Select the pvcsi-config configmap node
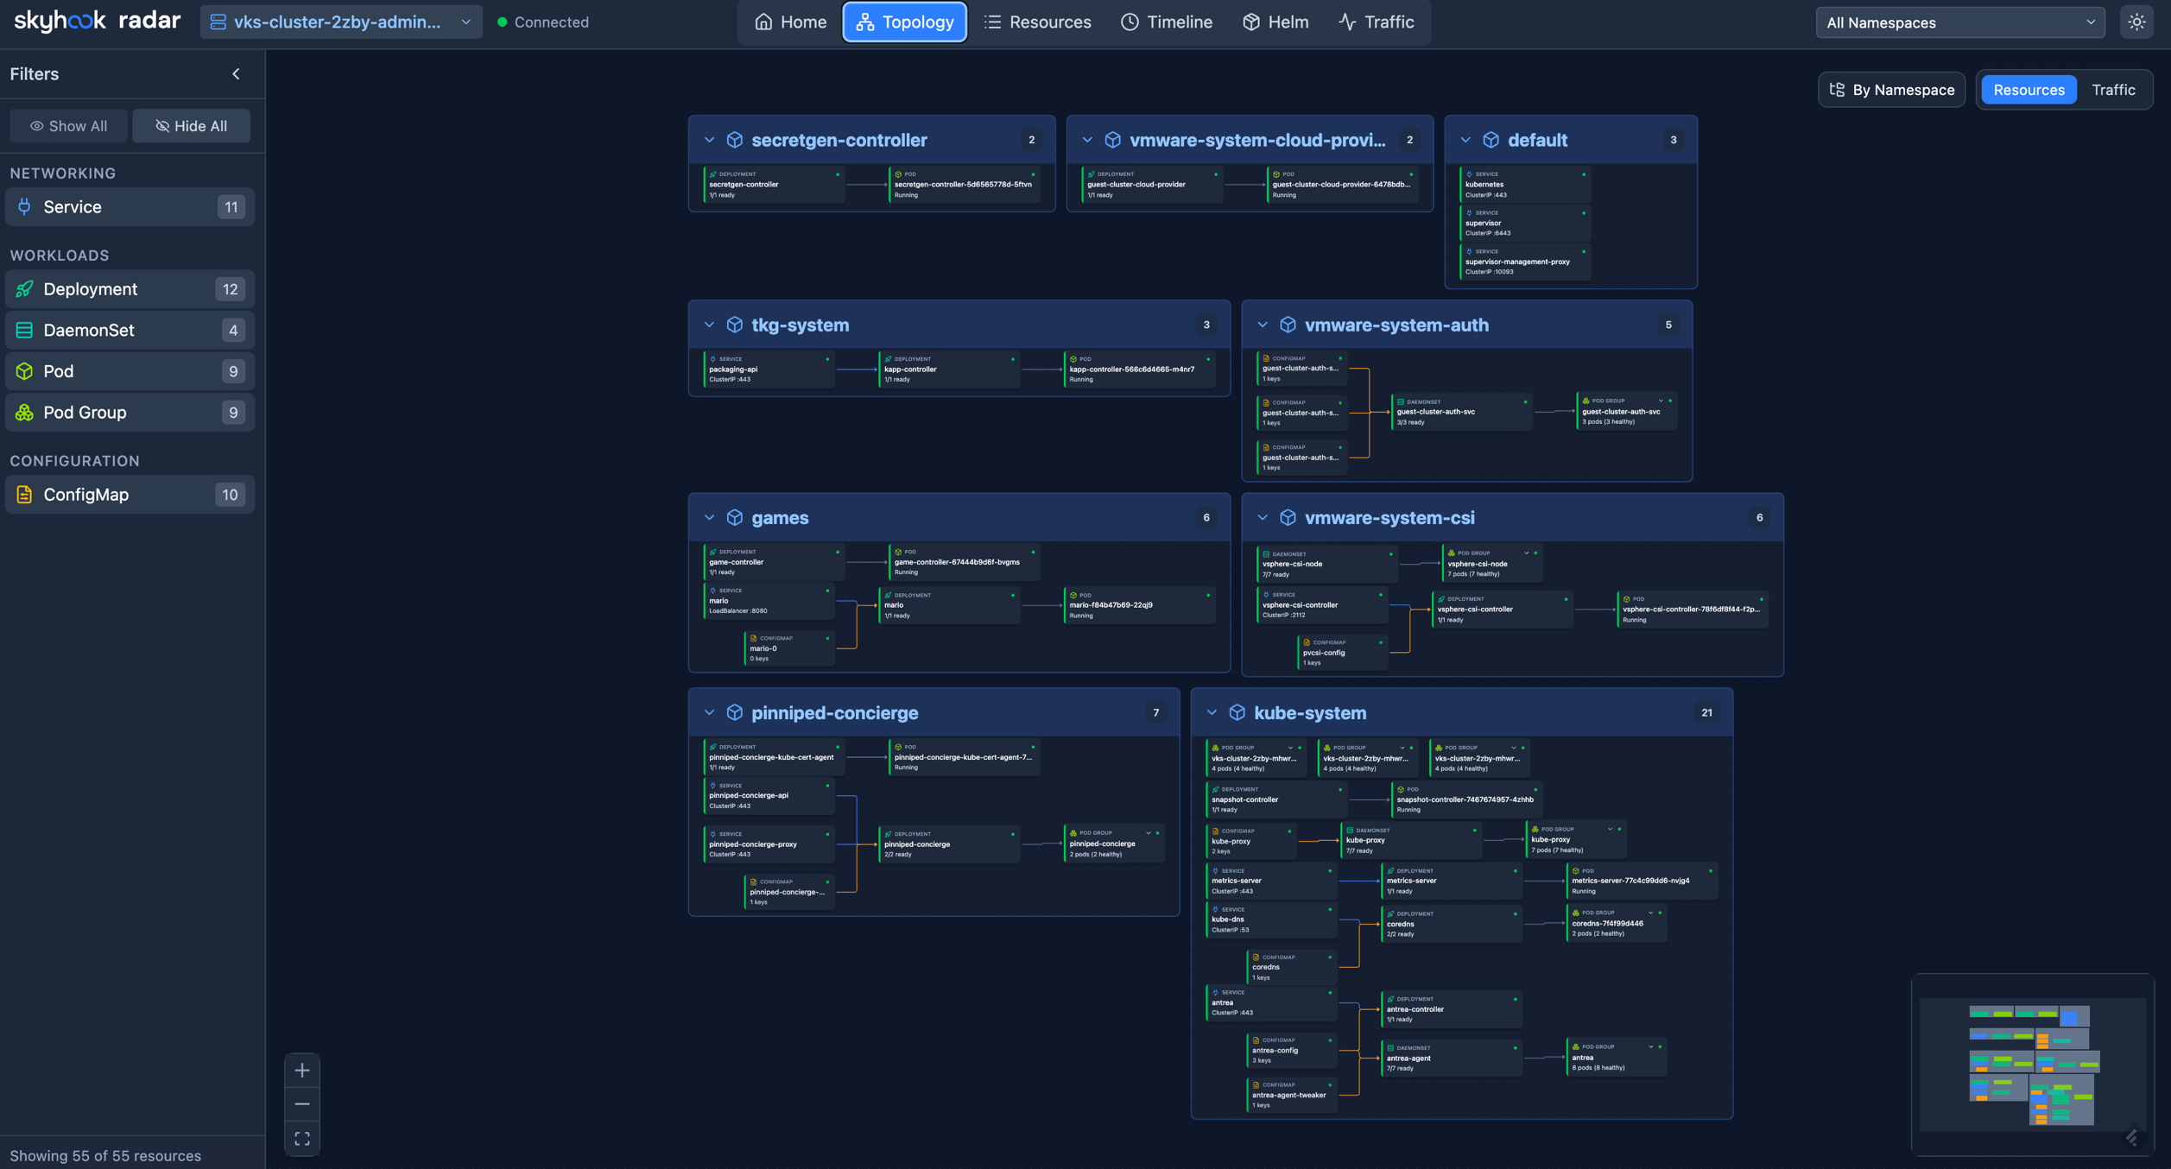 tap(1342, 654)
